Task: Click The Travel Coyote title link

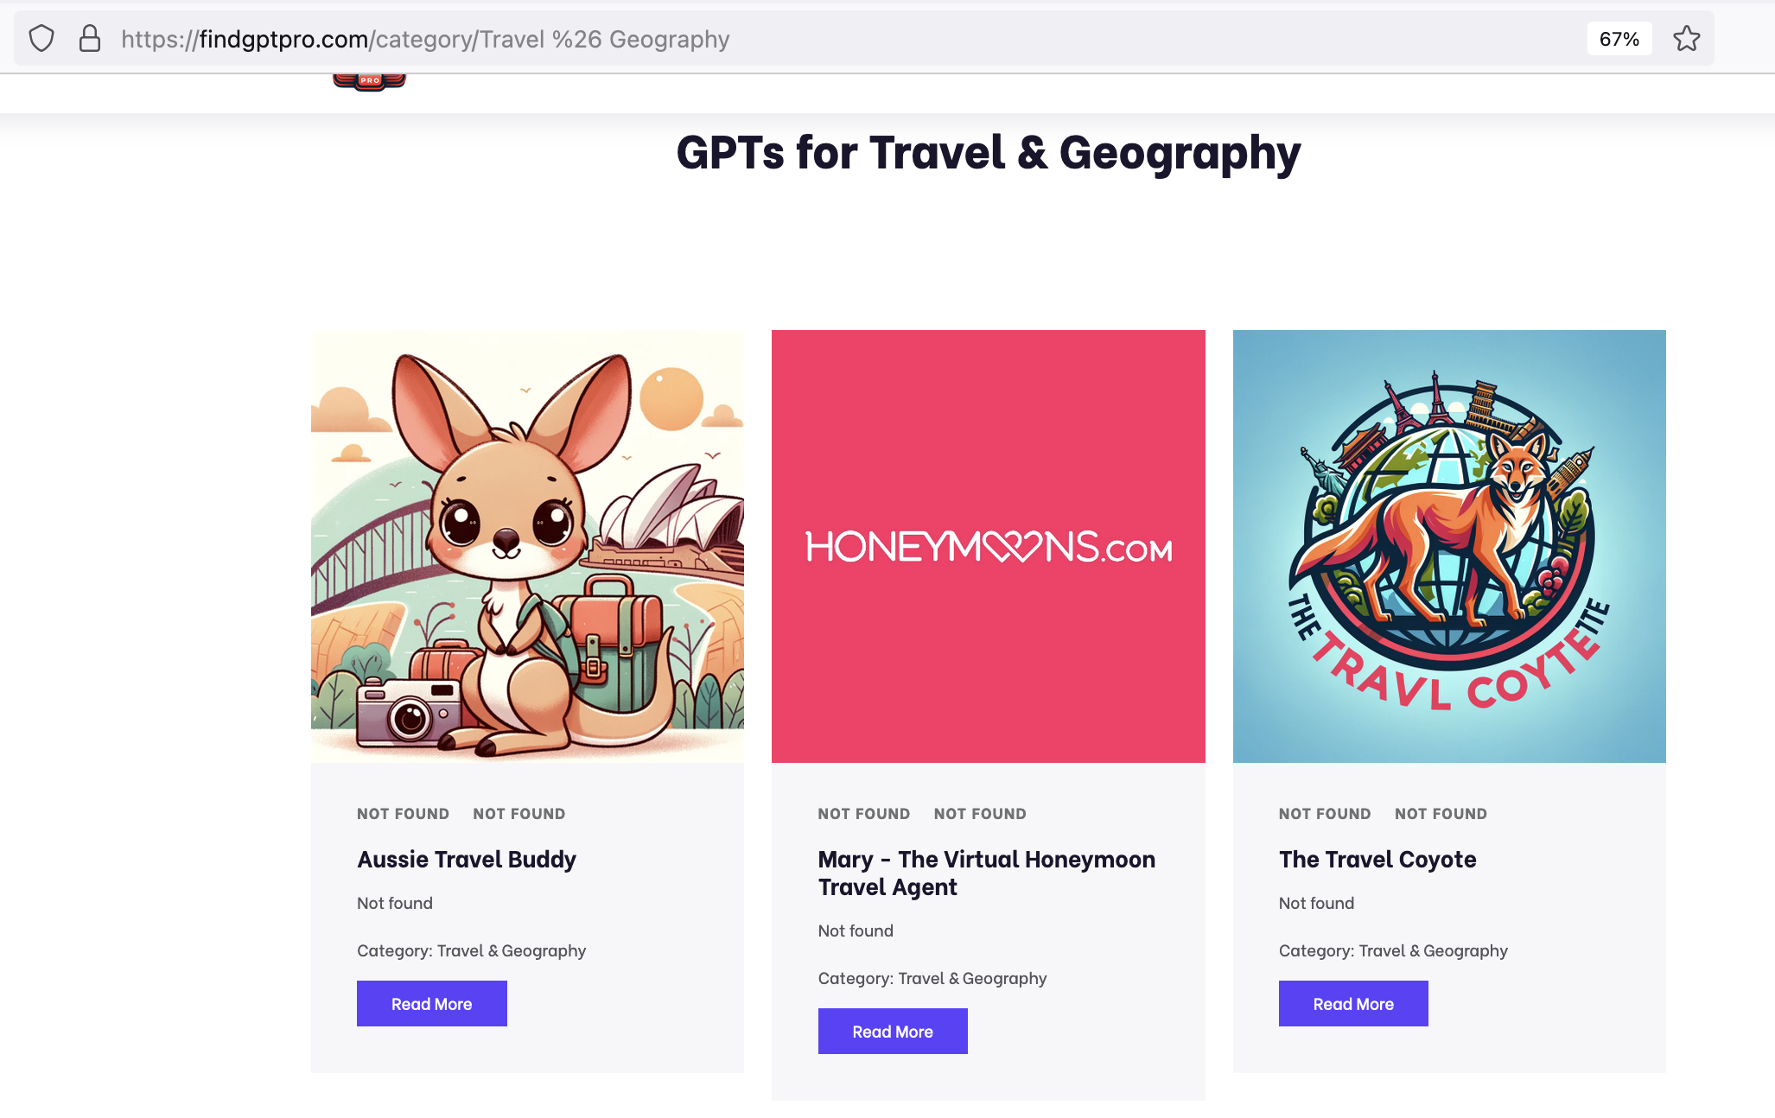Action: (1377, 860)
